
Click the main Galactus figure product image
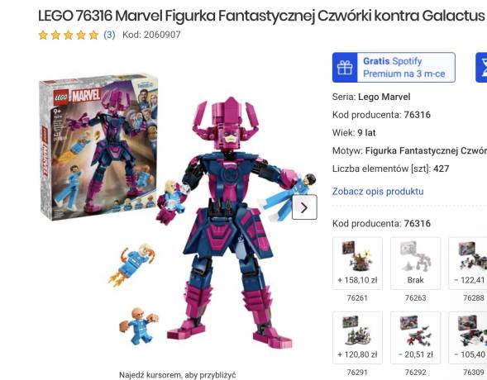click(x=230, y=221)
